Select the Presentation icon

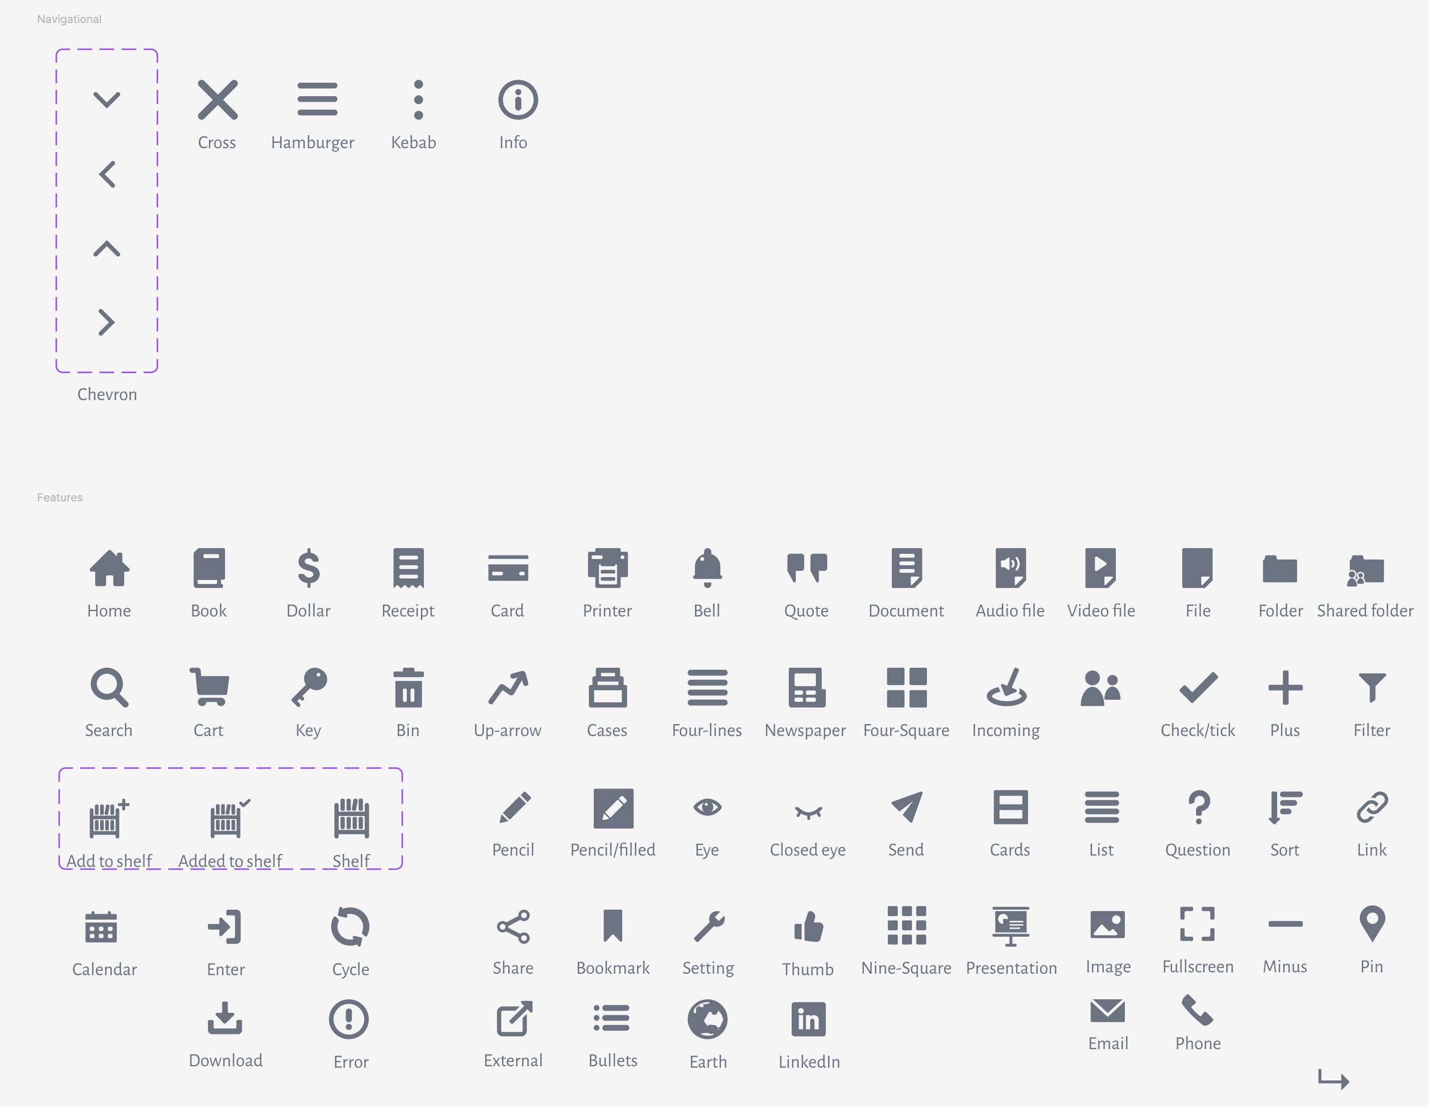(x=1011, y=926)
